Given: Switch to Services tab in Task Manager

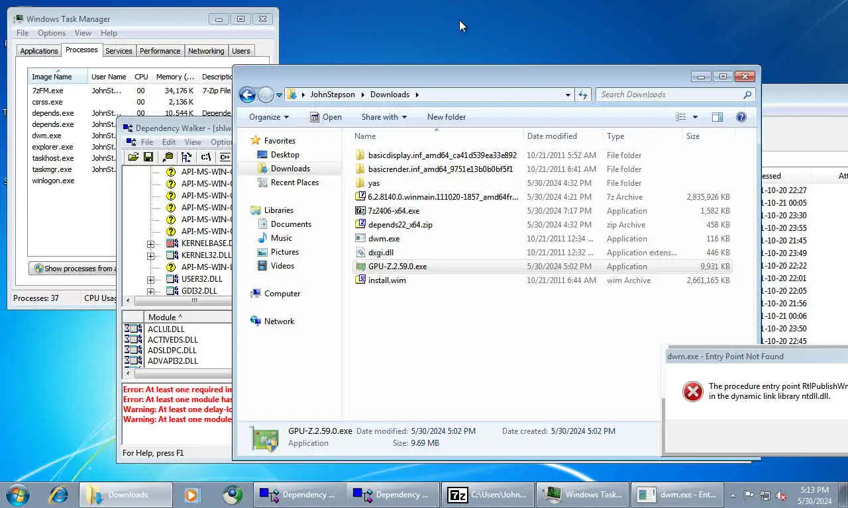Looking at the screenshot, I should (x=119, y=51).
